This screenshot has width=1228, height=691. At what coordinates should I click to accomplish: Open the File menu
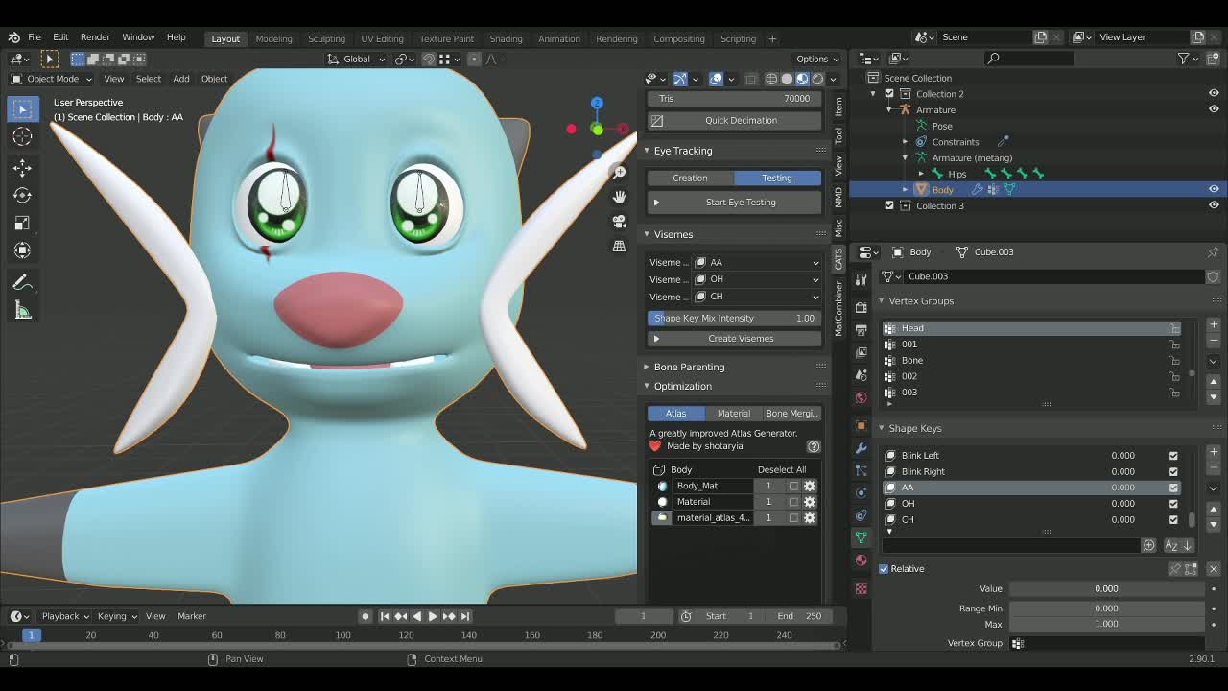[35, 37]
